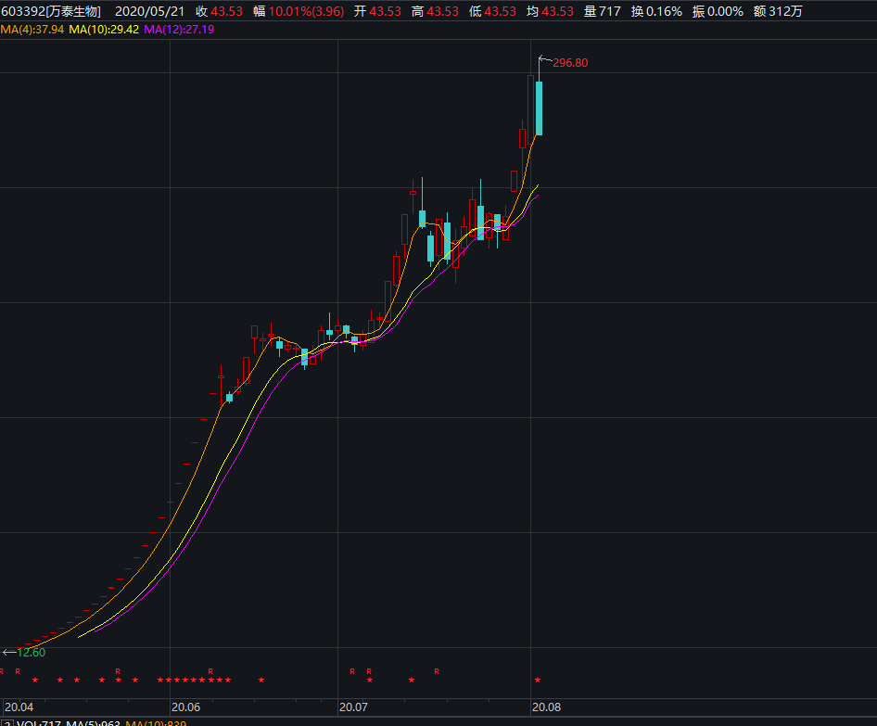Click the 换 0.16% turnover rate field
The height and width of the screenshot is (726, 877).
pos(656,11)
